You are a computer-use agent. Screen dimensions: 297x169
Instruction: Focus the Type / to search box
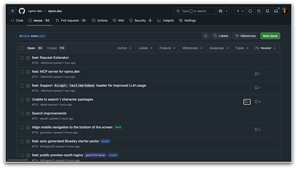(194, 11)
